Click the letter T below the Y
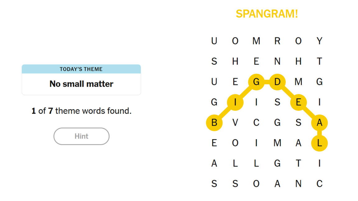 click(x=319, y=61)
